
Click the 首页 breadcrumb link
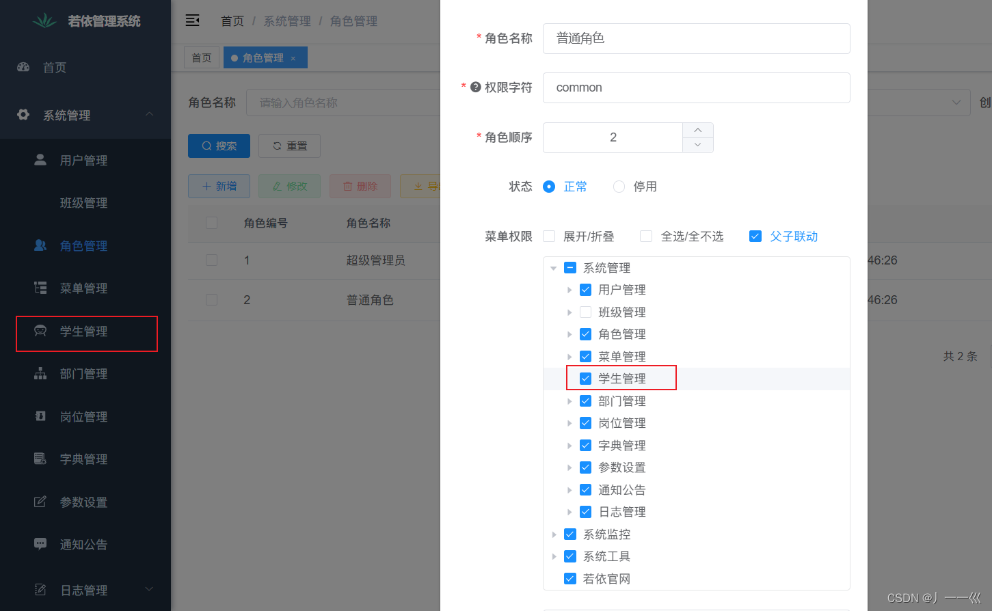pos(232,21)
